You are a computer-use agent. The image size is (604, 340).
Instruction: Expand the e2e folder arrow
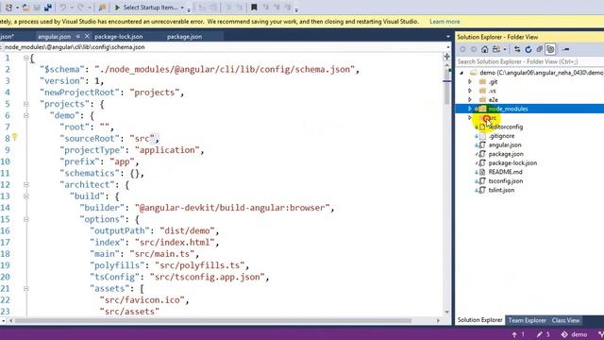[x=470, y=99]
